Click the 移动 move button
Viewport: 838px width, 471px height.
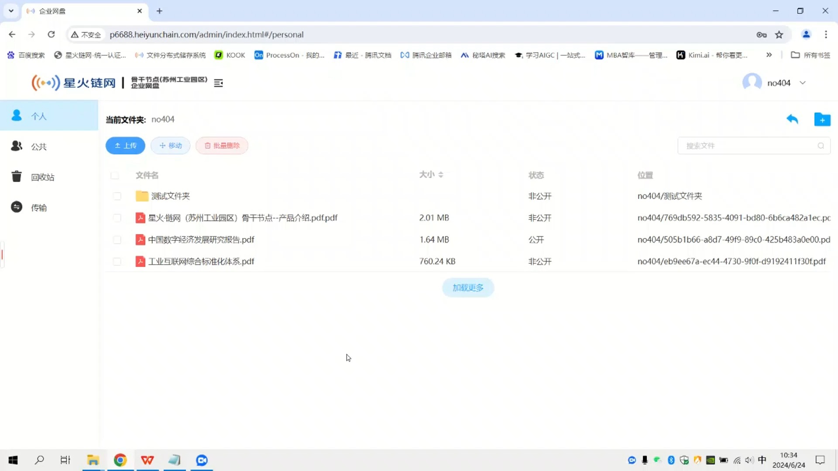click(170, 146)
